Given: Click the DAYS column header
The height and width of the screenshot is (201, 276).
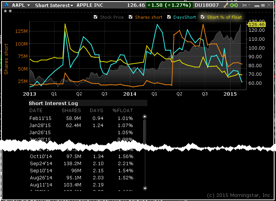Looking at the screenshot, I should pos(97,111).
